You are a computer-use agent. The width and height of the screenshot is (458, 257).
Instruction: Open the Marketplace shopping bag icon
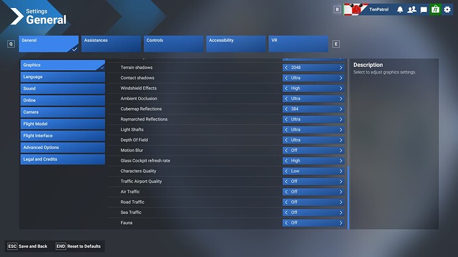click(435, 10)
